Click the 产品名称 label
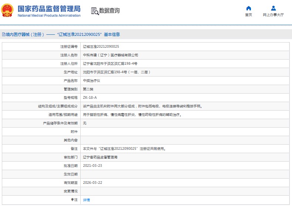 coord(71,81)
